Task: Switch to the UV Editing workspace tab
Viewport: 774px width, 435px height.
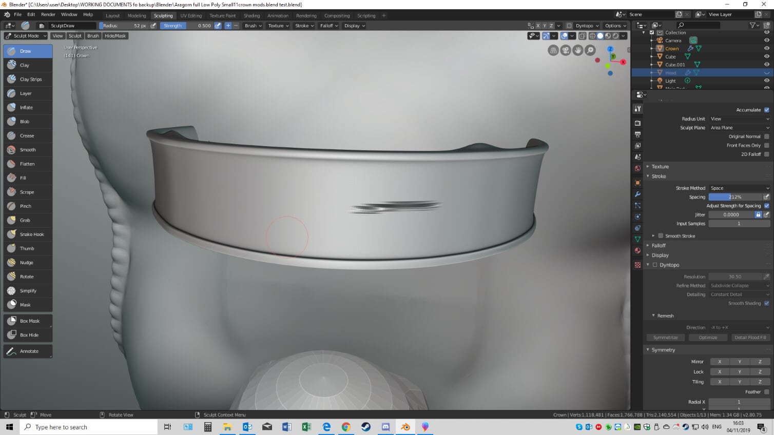Action: click(191, 16)
